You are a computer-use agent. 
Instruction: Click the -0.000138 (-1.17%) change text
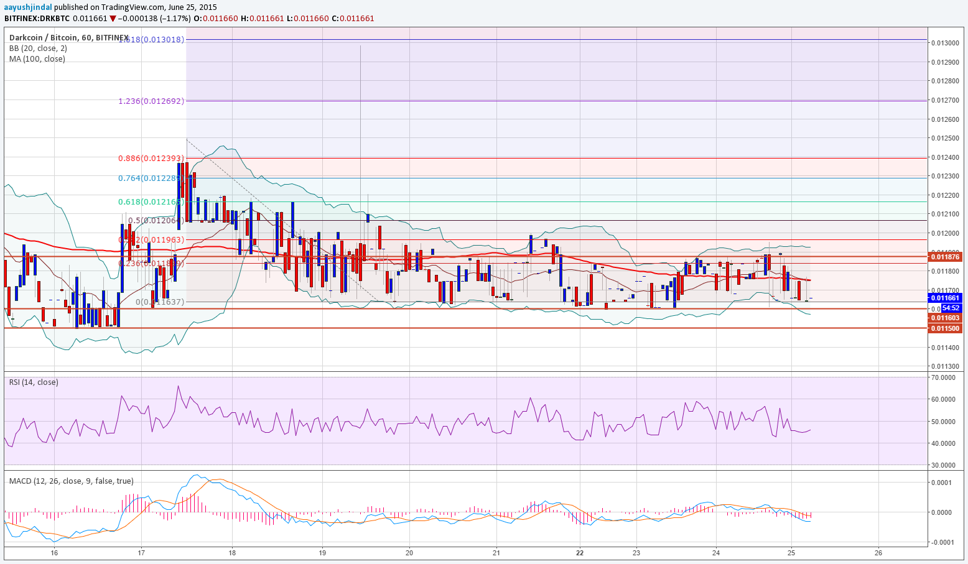click(x=153, y=18)
